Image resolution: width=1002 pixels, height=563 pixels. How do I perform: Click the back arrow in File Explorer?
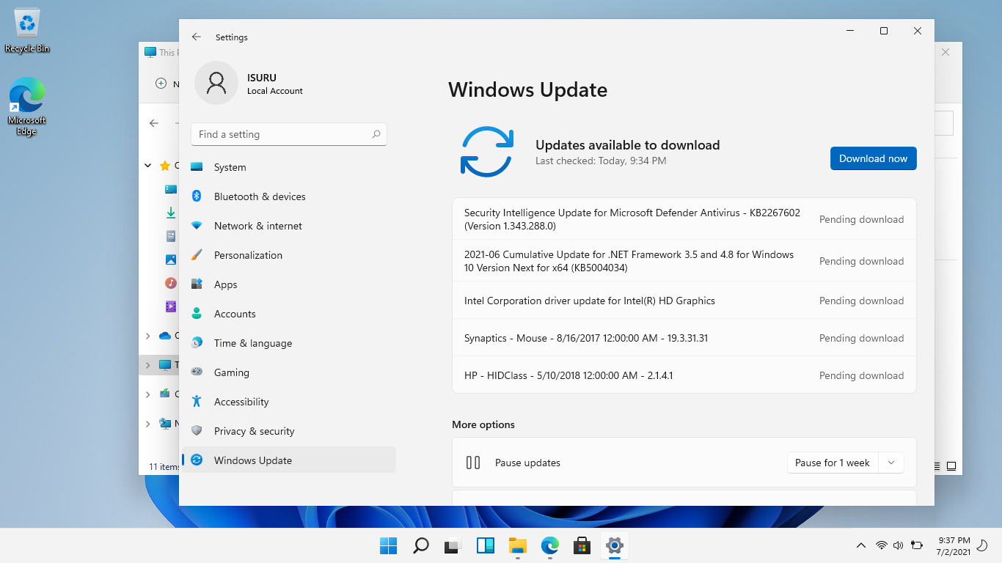(x=154, y=123)
